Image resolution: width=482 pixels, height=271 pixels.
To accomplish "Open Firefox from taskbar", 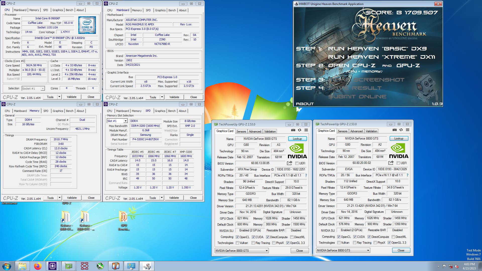I will click(38, 266).
